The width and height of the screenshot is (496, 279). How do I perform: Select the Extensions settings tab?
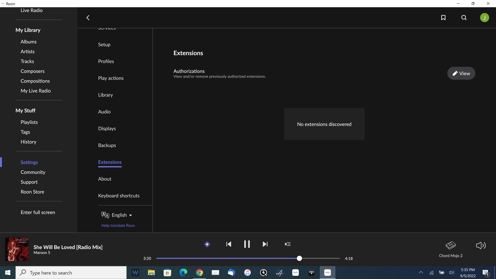coord(110,162)
